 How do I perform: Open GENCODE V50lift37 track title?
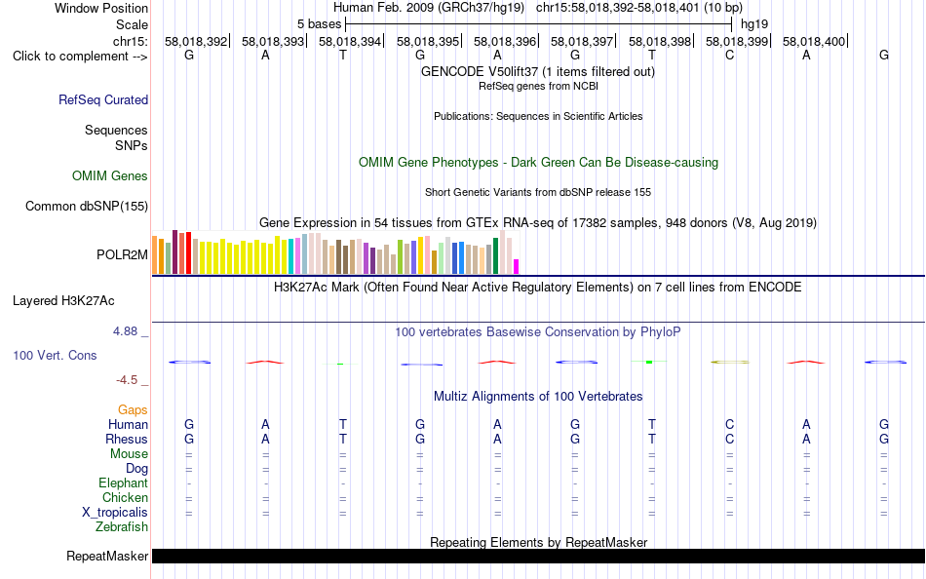pos(537,71)
